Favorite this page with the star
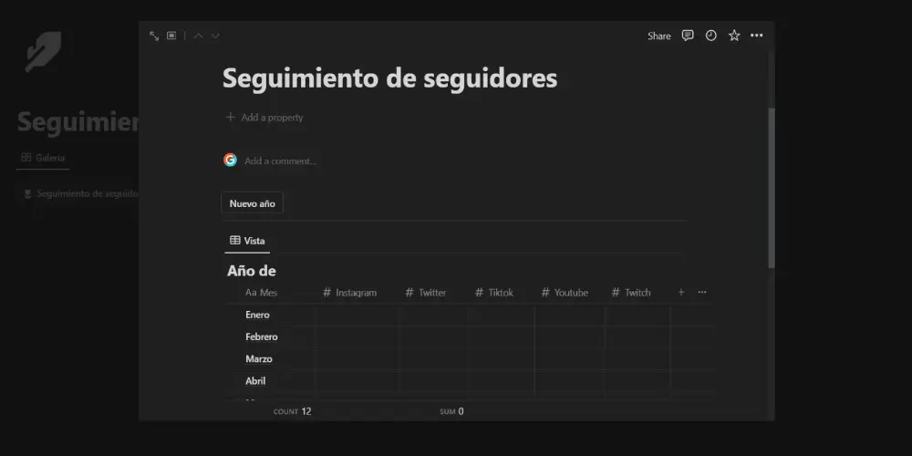Screen dimensions: 912x456 [733, 36]
